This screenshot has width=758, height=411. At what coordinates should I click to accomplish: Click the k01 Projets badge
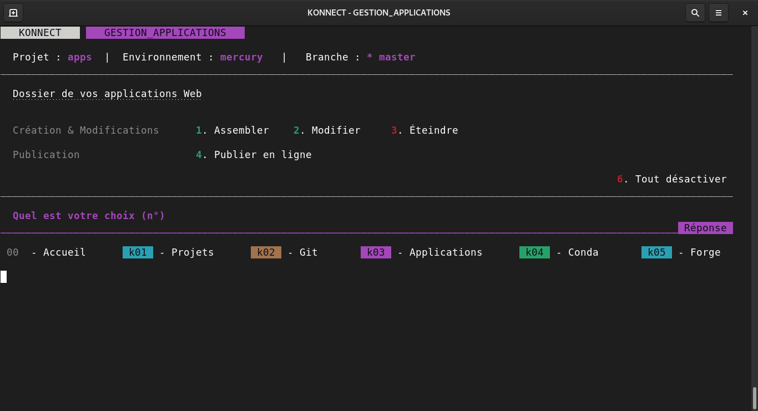138,252
